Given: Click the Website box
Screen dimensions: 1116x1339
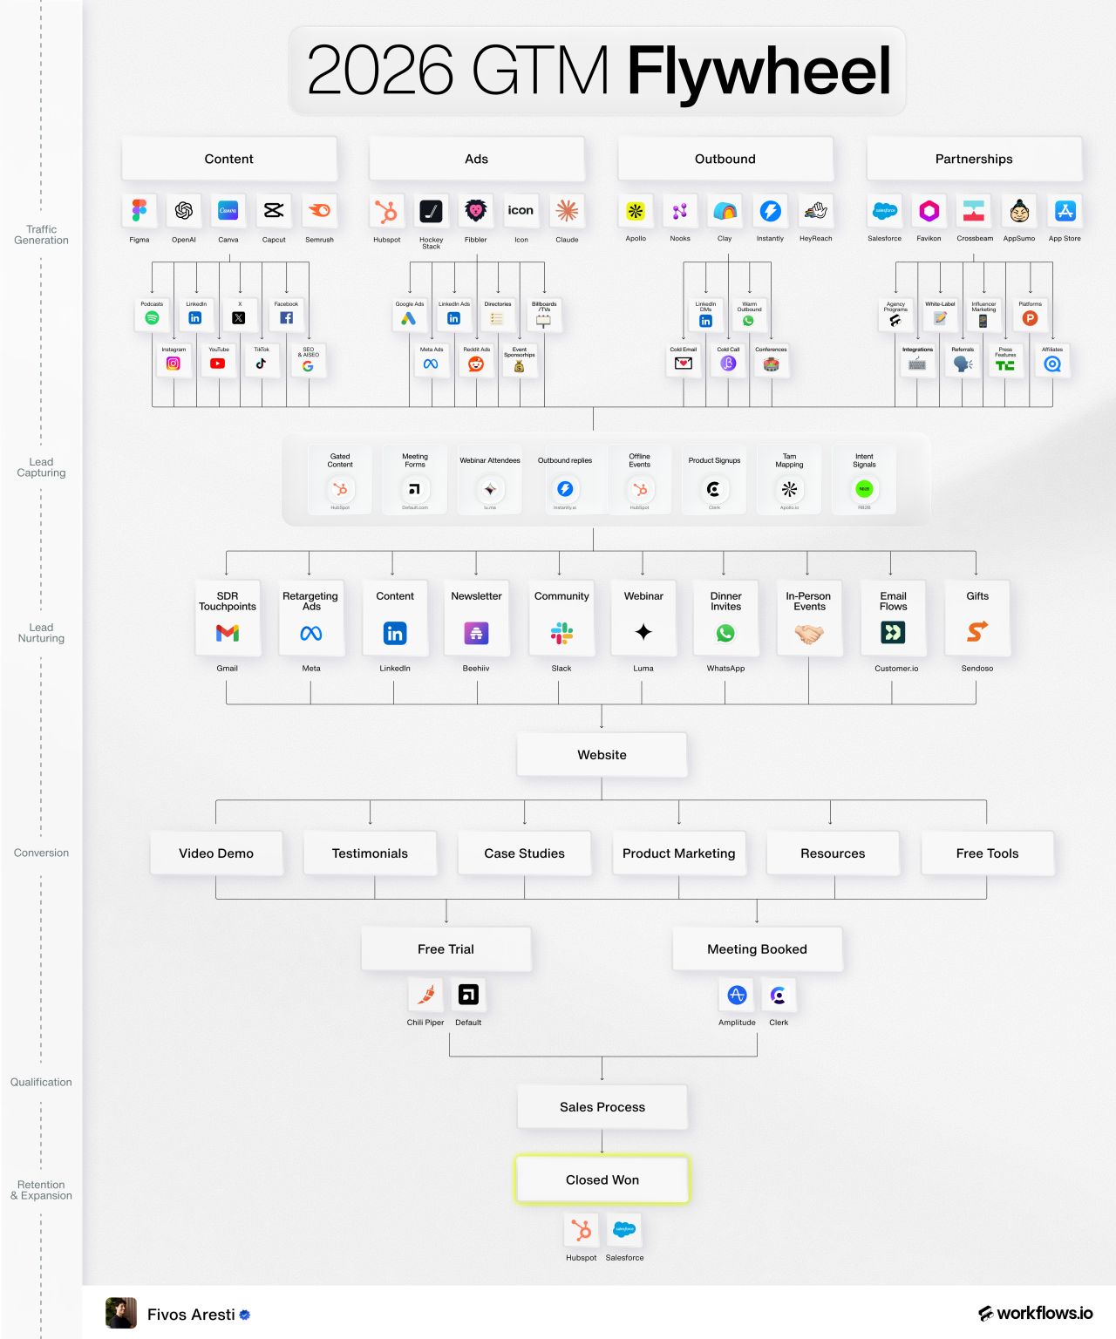Looking at the screenshot, I should (602, 755).
